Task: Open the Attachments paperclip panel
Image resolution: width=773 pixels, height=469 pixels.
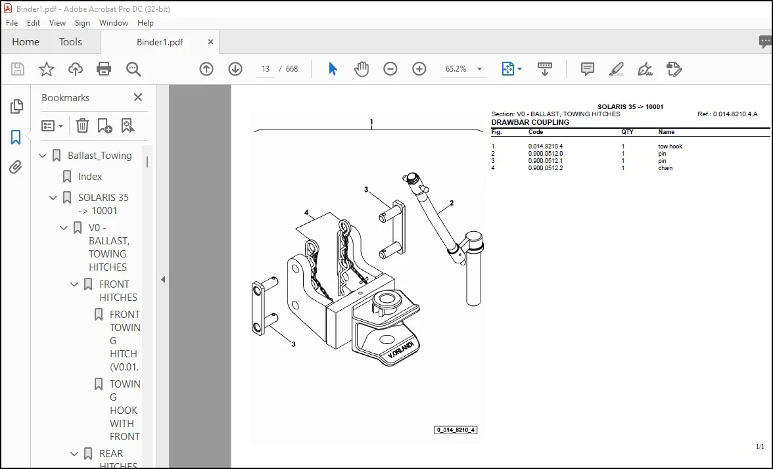Action: (x=16, y=167)
